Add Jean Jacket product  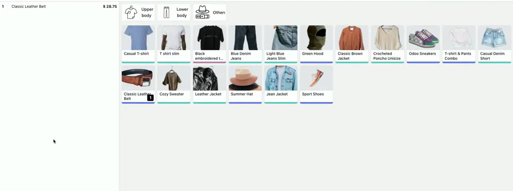pyautogui.click(x=281, y=85)
